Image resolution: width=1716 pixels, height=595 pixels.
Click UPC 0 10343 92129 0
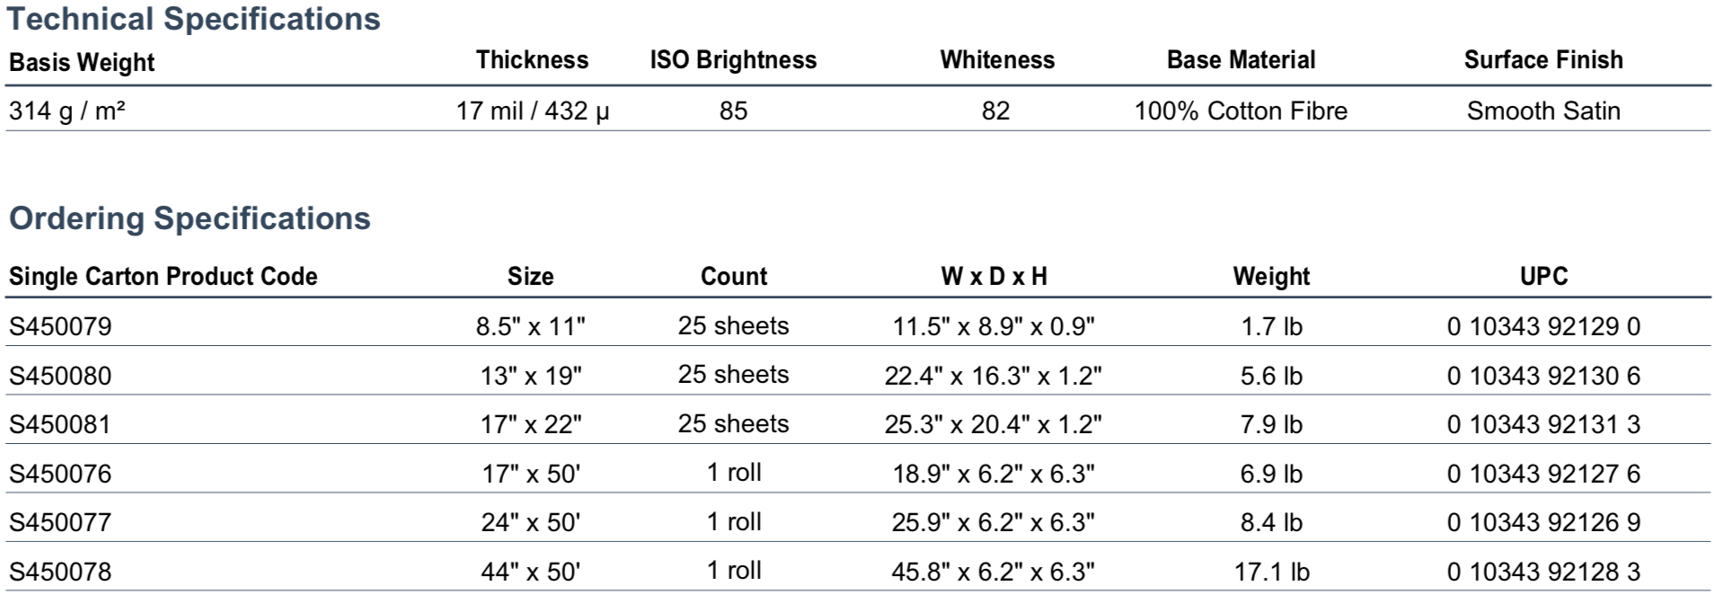1543,326
